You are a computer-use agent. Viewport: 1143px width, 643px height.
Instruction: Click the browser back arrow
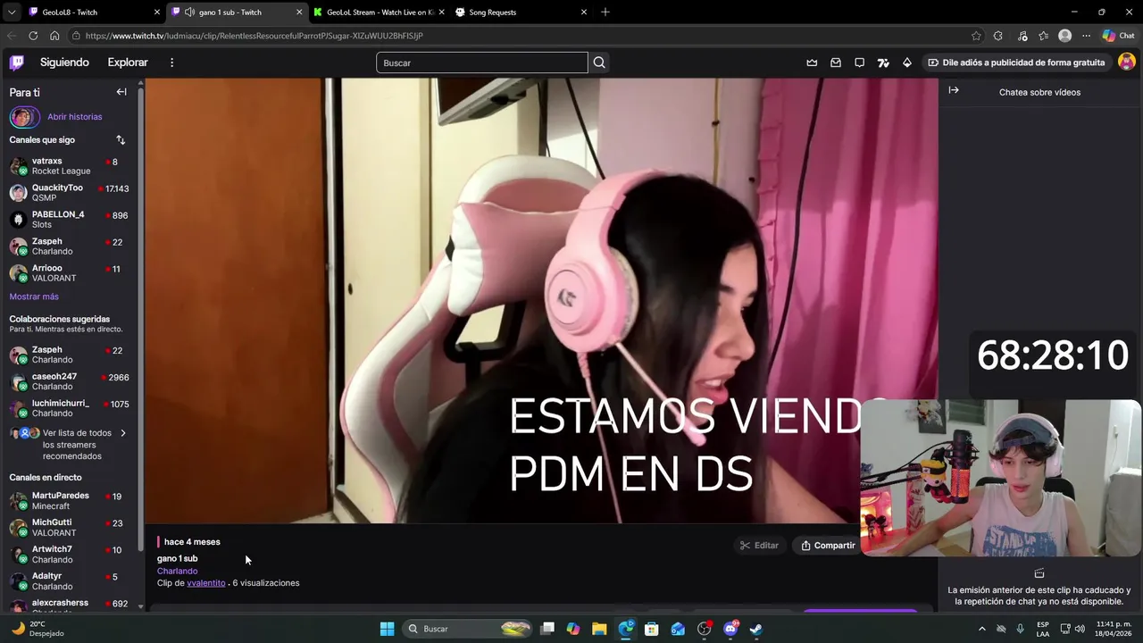pos(12,36)
